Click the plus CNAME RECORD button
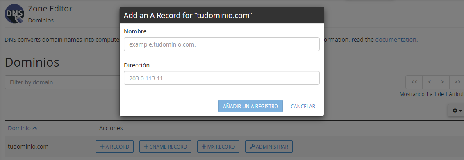Image resolution: width=464 pixels, height=160 pixels. tap(166, 147)
